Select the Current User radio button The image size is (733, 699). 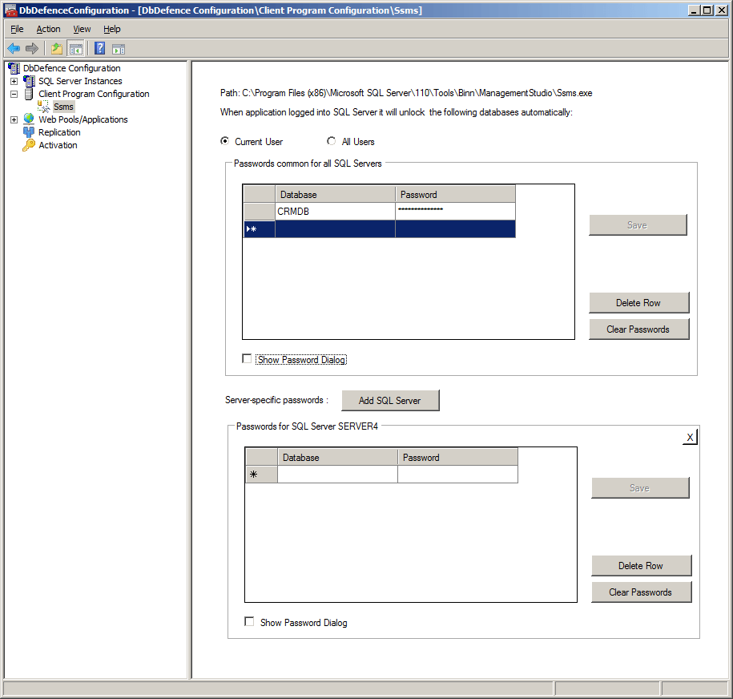[225, 140]
